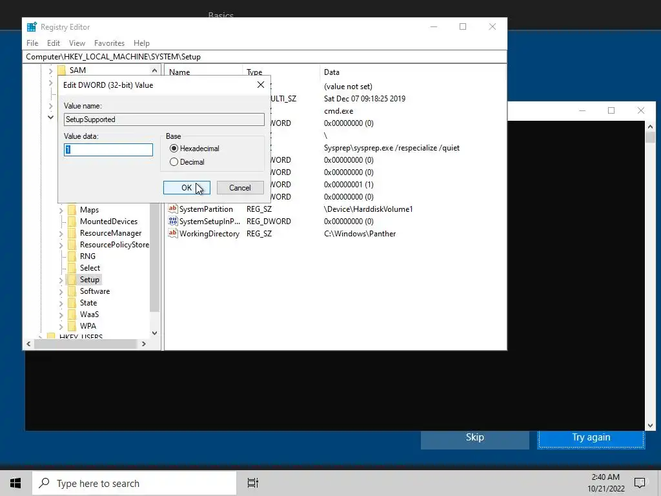
Task: Click the tree pane scroll up arrow
Action: 154,70
